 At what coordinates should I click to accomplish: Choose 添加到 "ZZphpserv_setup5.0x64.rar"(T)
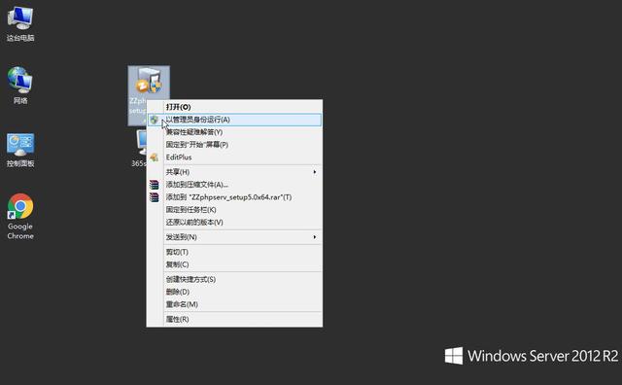234,197
